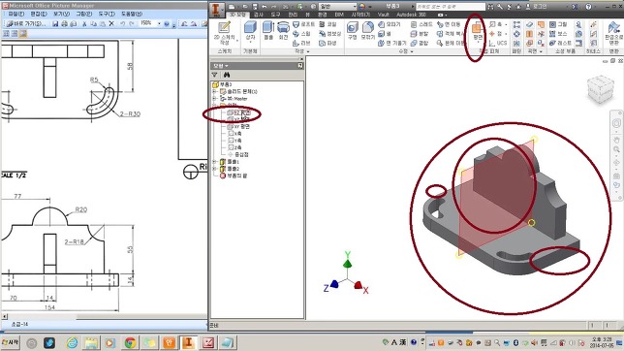Open the Tools (도구) ribbon tab
624x351 pixels.
275,15
